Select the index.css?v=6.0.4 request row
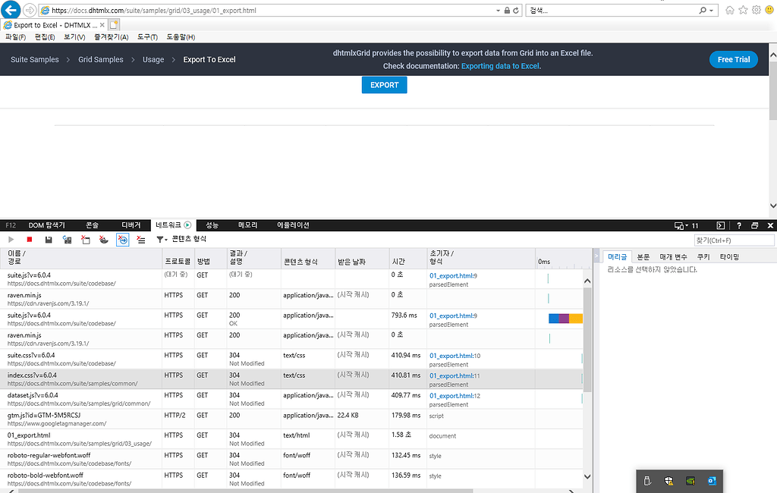The width and height of the screenshot is (777, 493). tap(291, 379)
